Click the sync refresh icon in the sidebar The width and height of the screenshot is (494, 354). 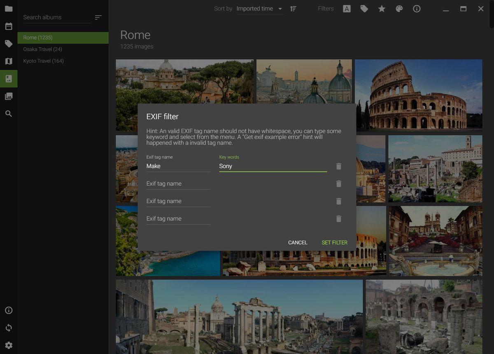[9, 328]
